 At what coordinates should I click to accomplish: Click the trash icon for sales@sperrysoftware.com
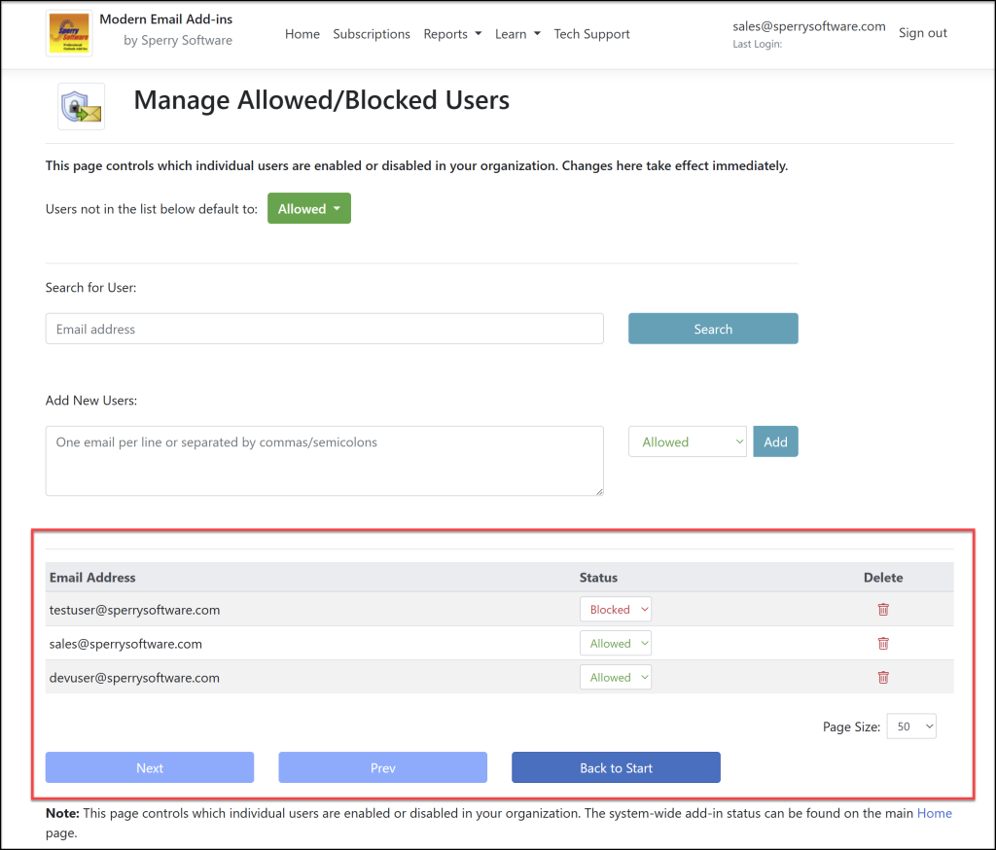(x=882, y=643)
